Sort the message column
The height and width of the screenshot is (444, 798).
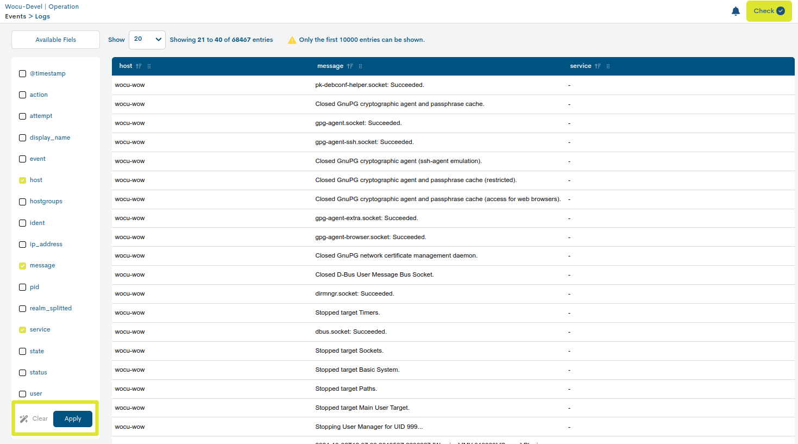click(349, 66)
